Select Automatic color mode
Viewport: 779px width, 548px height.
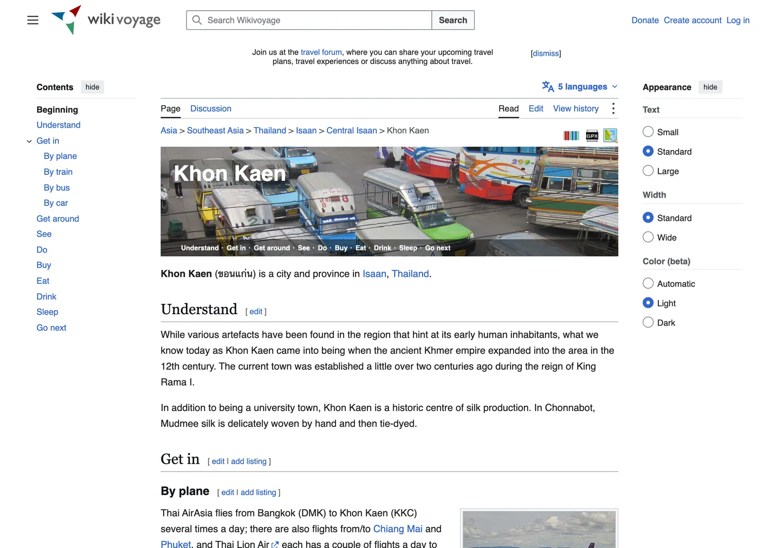[x=648, y=283]
